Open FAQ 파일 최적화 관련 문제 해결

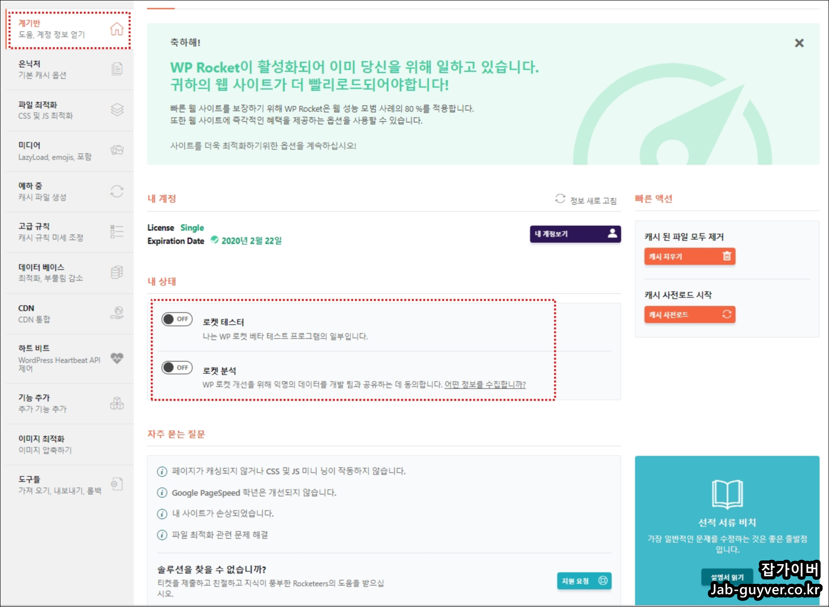tap(220, 535)
